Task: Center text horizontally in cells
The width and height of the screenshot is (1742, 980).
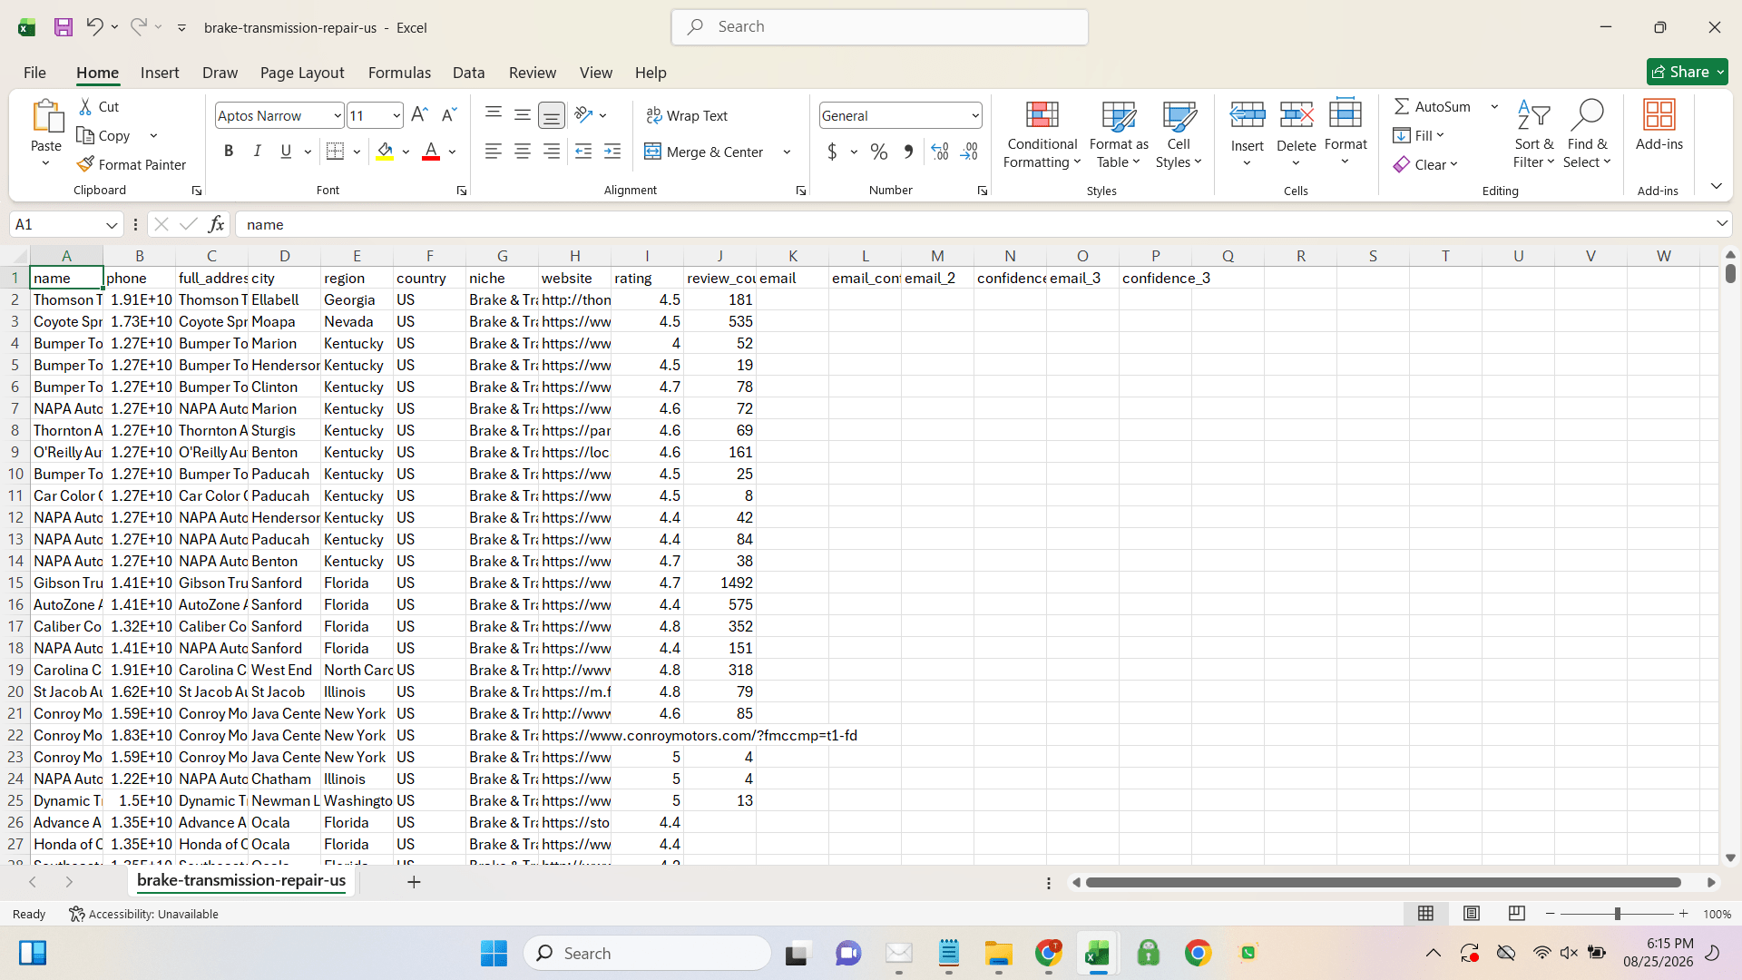Action: (x=523, y=152)
